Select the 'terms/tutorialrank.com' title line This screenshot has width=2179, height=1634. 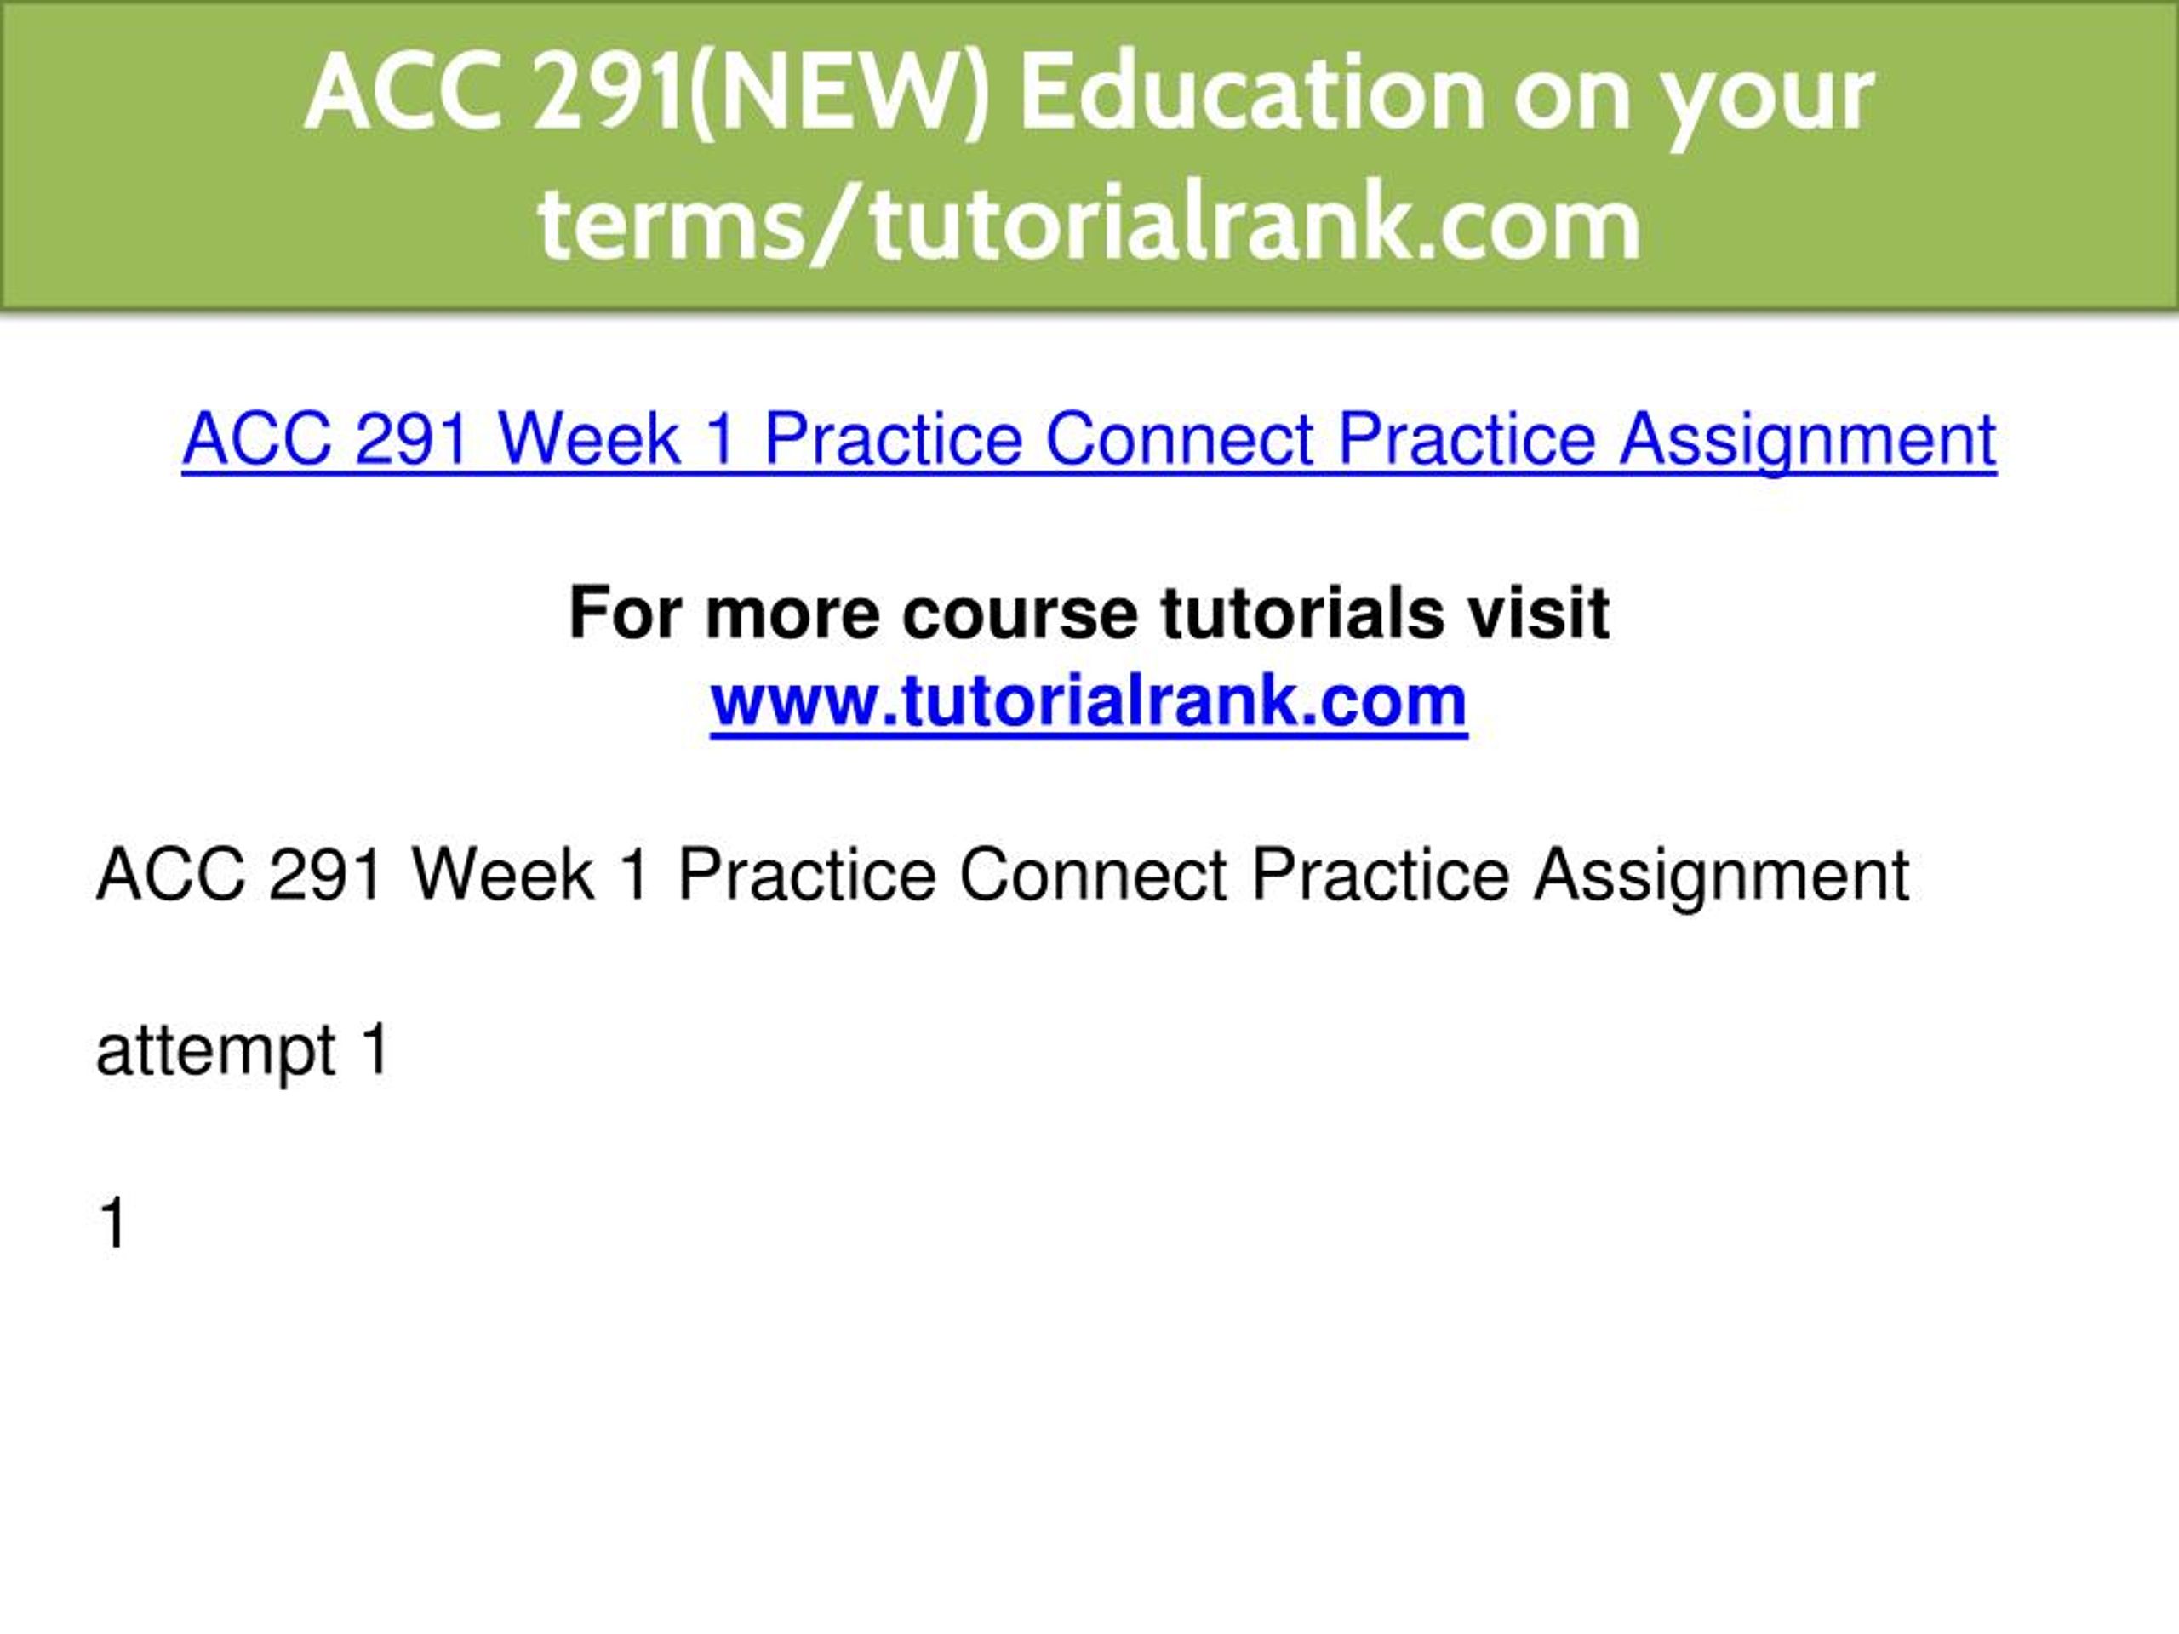(x=1089, y=224)
